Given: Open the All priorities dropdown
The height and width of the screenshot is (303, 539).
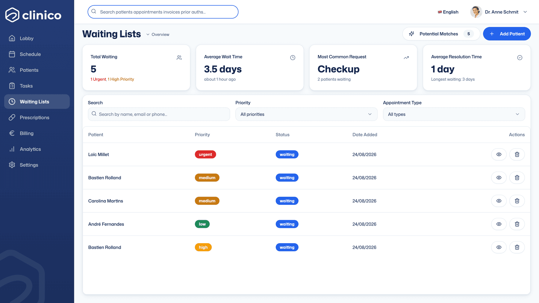Looking at the screenshot, I should pos(306,114).
